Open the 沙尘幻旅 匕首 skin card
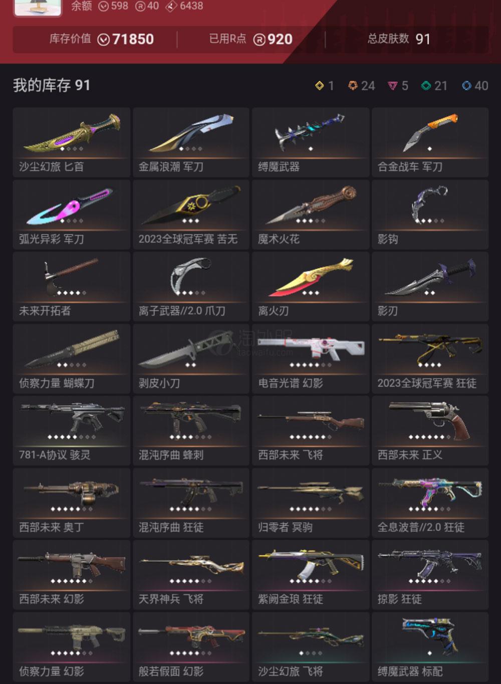 click(72, 142)
